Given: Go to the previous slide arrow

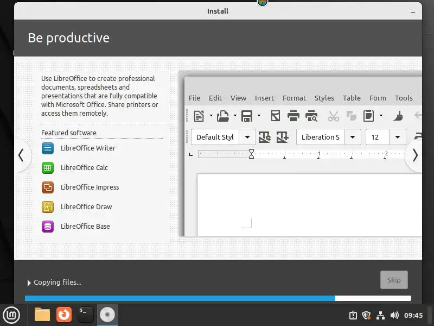Looking at the screenshot, I should pos(21,155).
